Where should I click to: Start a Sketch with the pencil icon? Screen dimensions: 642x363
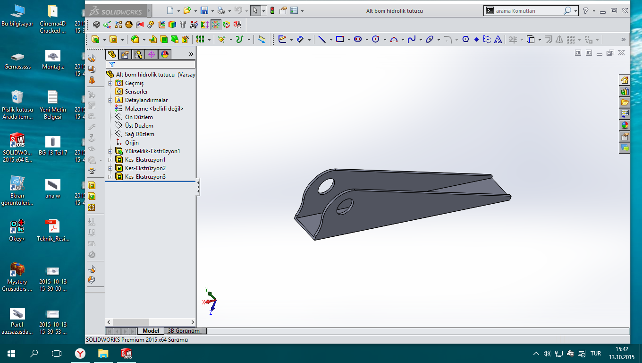(x=283, y=40)
